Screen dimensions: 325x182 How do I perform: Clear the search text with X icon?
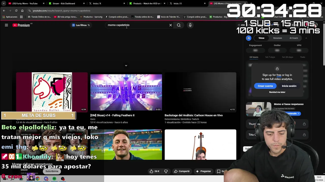tap(171, 25)
